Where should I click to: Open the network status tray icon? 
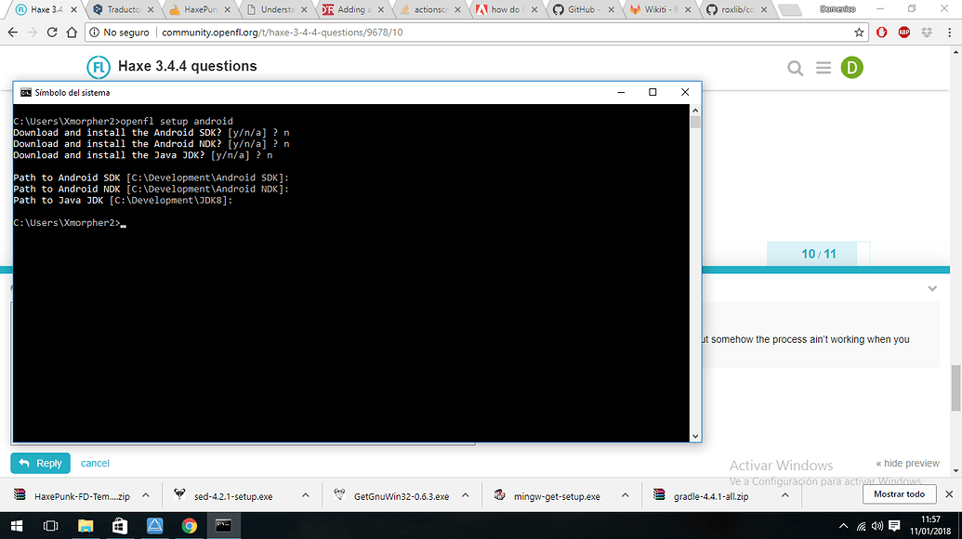tap(862, 526)
